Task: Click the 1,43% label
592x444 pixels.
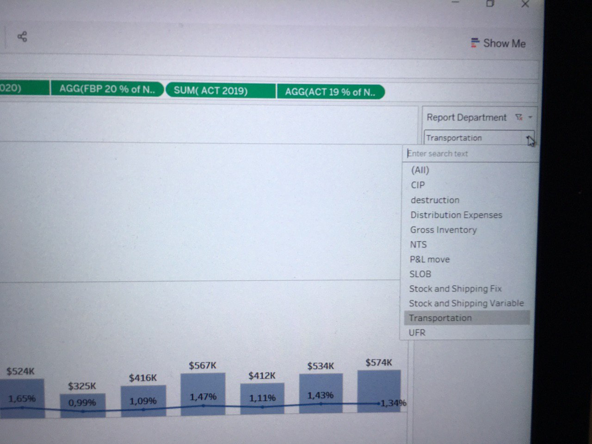Action: pyautogui.click(x=321, y=395)
